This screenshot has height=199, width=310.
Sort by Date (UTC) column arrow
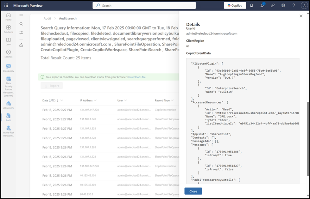(58, 100)
